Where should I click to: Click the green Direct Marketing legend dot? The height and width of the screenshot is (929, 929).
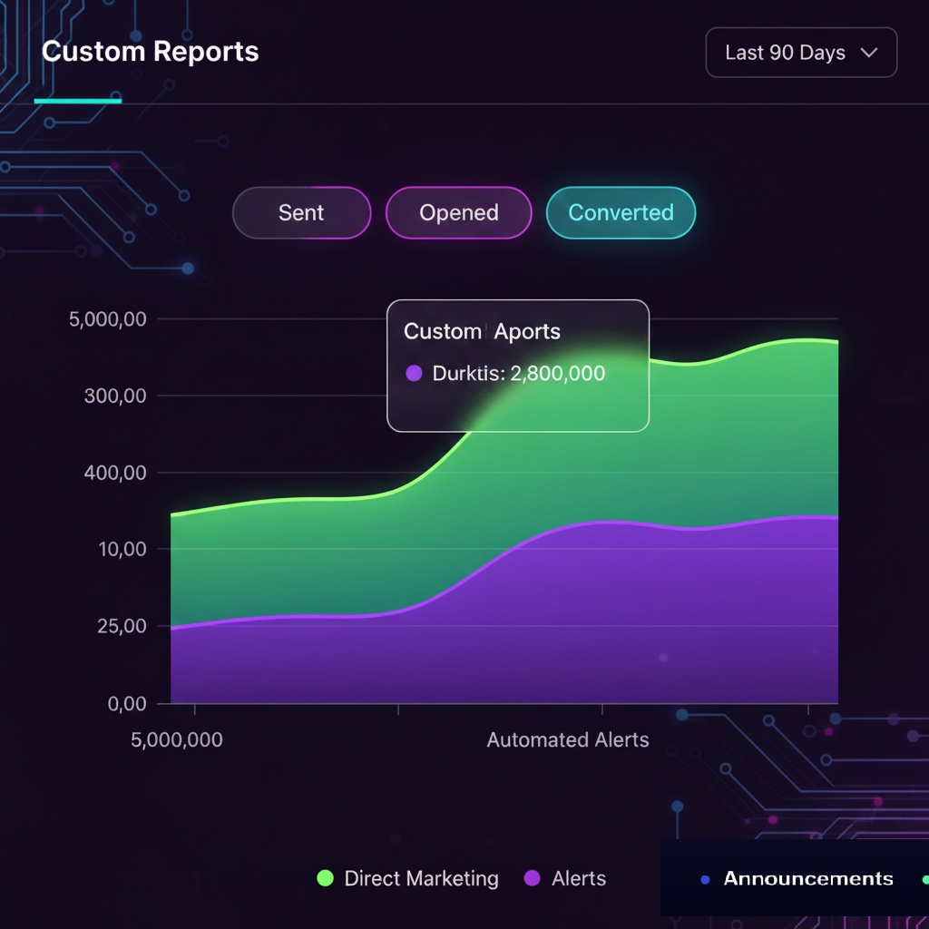coord(325,878)
